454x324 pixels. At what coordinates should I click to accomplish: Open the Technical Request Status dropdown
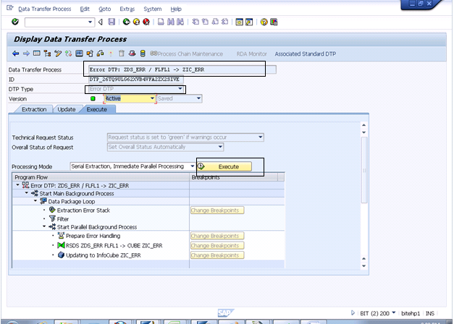tap(260, 137)
